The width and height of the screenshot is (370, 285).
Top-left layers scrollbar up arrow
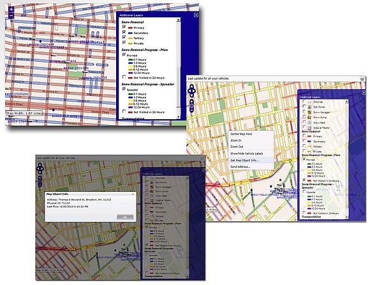point(179,20)
